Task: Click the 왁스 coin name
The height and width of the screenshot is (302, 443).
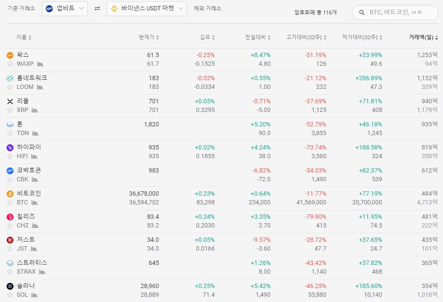Action: 23,55
